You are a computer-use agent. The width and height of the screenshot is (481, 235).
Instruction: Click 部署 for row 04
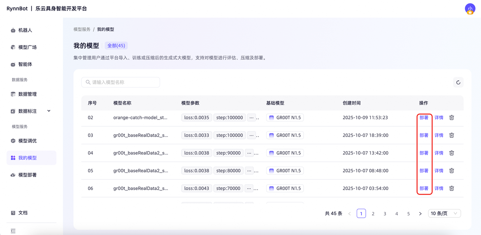tap(424, 153)
